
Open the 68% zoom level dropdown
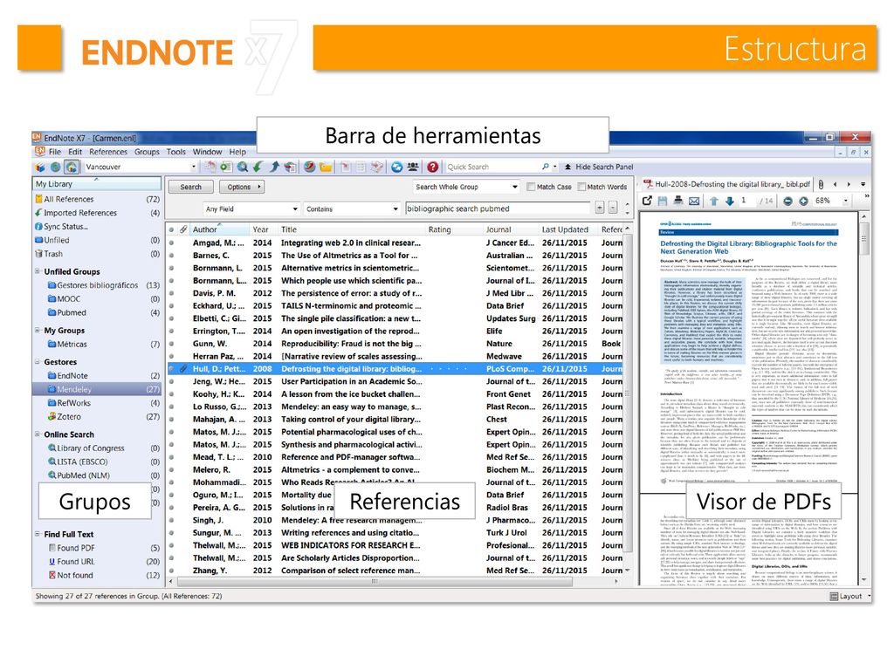click(x=845, y=201)
